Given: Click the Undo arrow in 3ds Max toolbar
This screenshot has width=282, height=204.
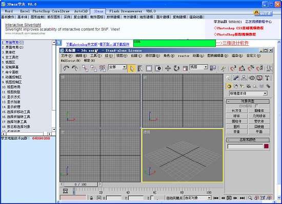Looking at the screenshot, I should pos(66,68).
